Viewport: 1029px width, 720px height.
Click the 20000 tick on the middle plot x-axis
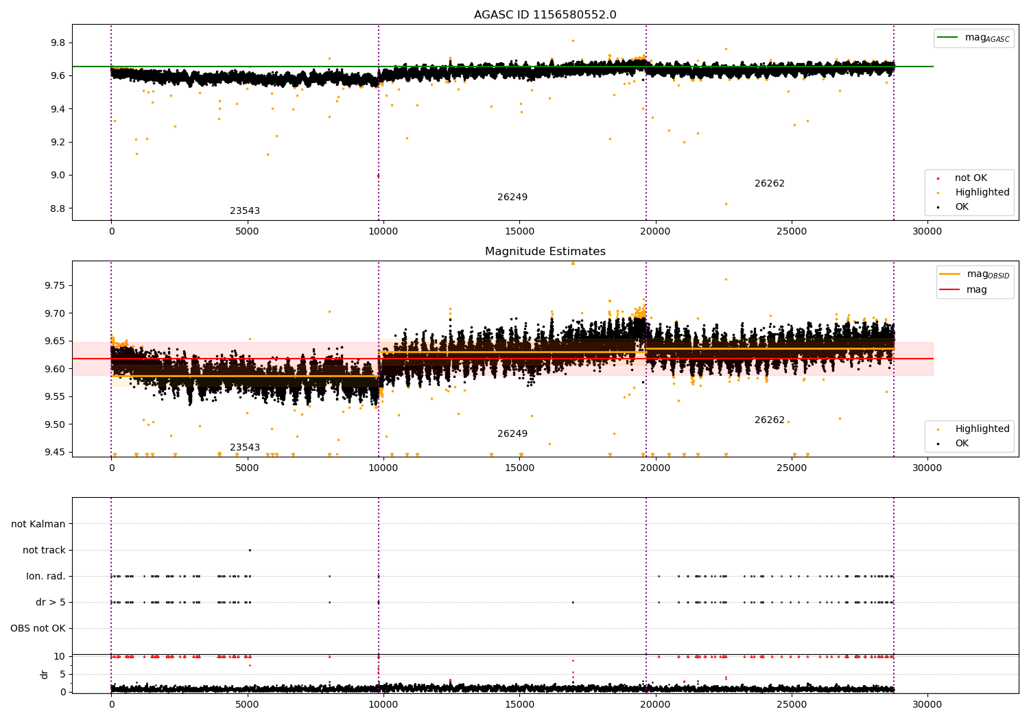(x=655, y=468)
